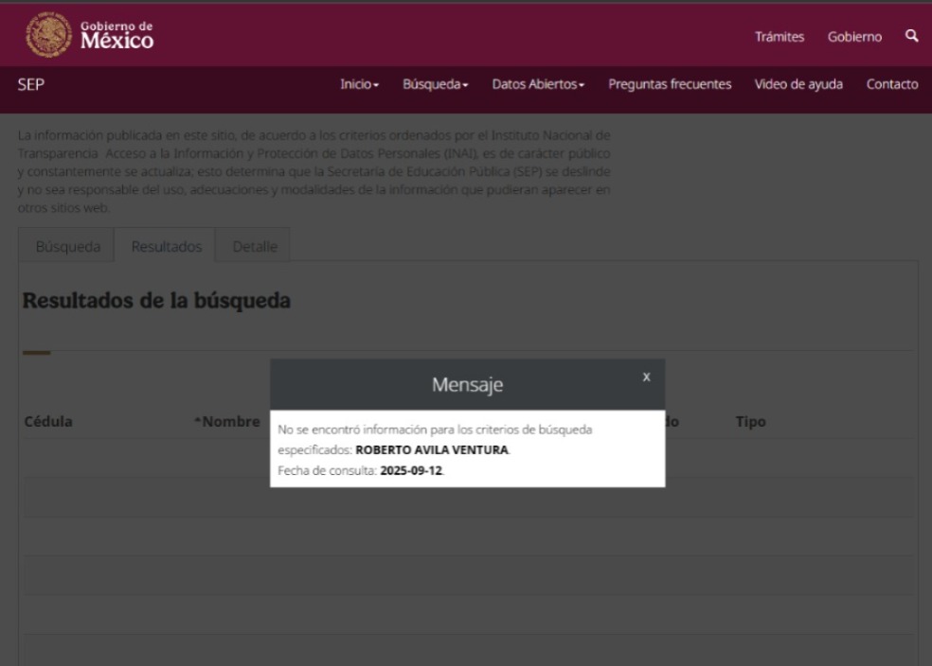The image size is (932, 666).
Task: Expand the Búsqueda dropdown in navigation bar
Action: [436, 84]
